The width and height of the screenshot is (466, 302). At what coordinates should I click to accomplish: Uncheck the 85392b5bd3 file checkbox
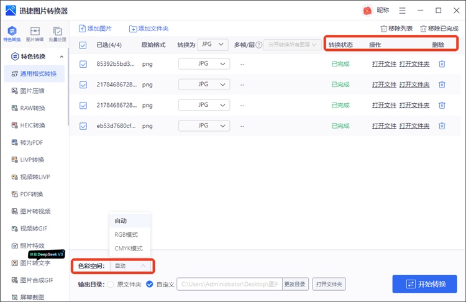pos(83,64)
